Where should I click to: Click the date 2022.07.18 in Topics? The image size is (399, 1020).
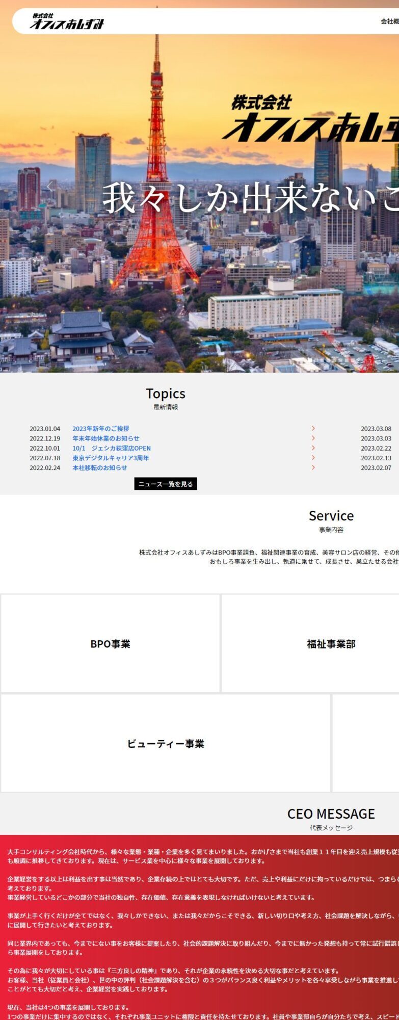pyautogui.click(x=45, y=458)
